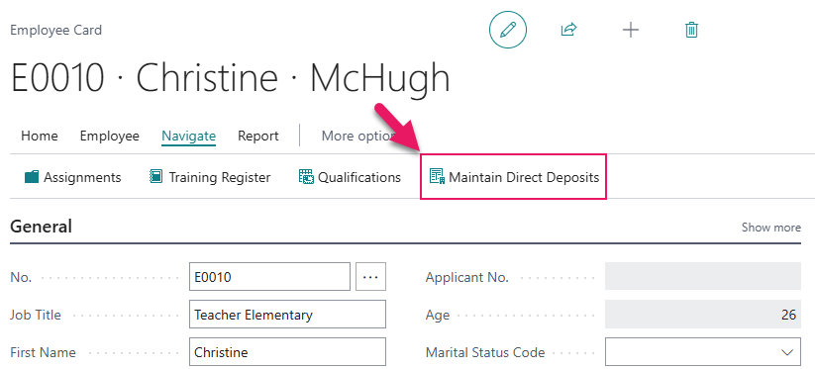Viewport: 815px width, 369px height.
Task: Click the plus icon to add new employee
Action: point(631,30)
